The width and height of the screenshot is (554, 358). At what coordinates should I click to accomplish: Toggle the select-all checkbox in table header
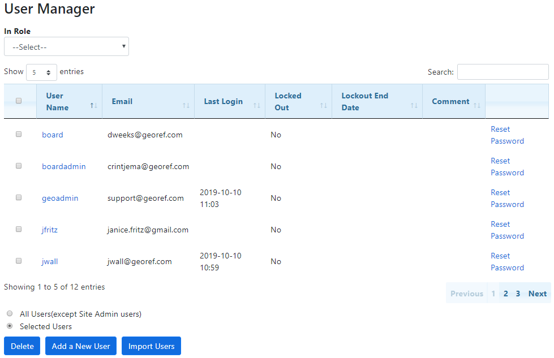pyautogui.click(x=18, y=100)
